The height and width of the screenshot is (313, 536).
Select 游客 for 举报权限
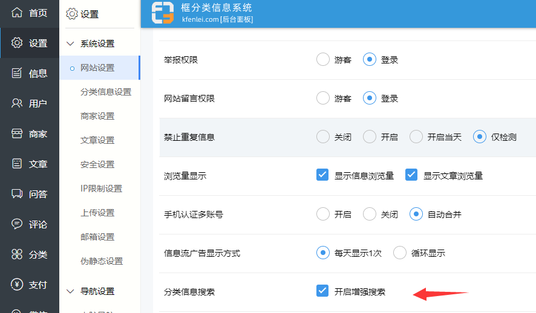coord(323,59)
